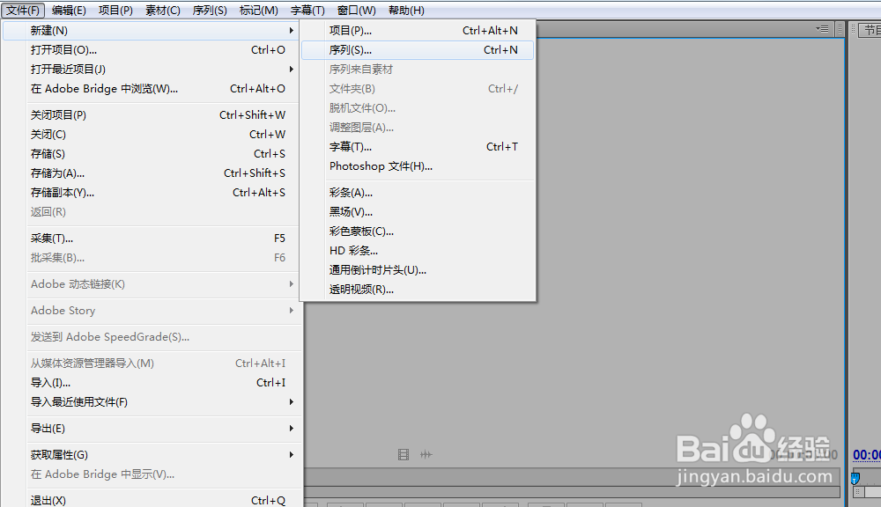Open the 标记(M) menu
The width and height of the screenshot is (881, 507).
point(258,10)
